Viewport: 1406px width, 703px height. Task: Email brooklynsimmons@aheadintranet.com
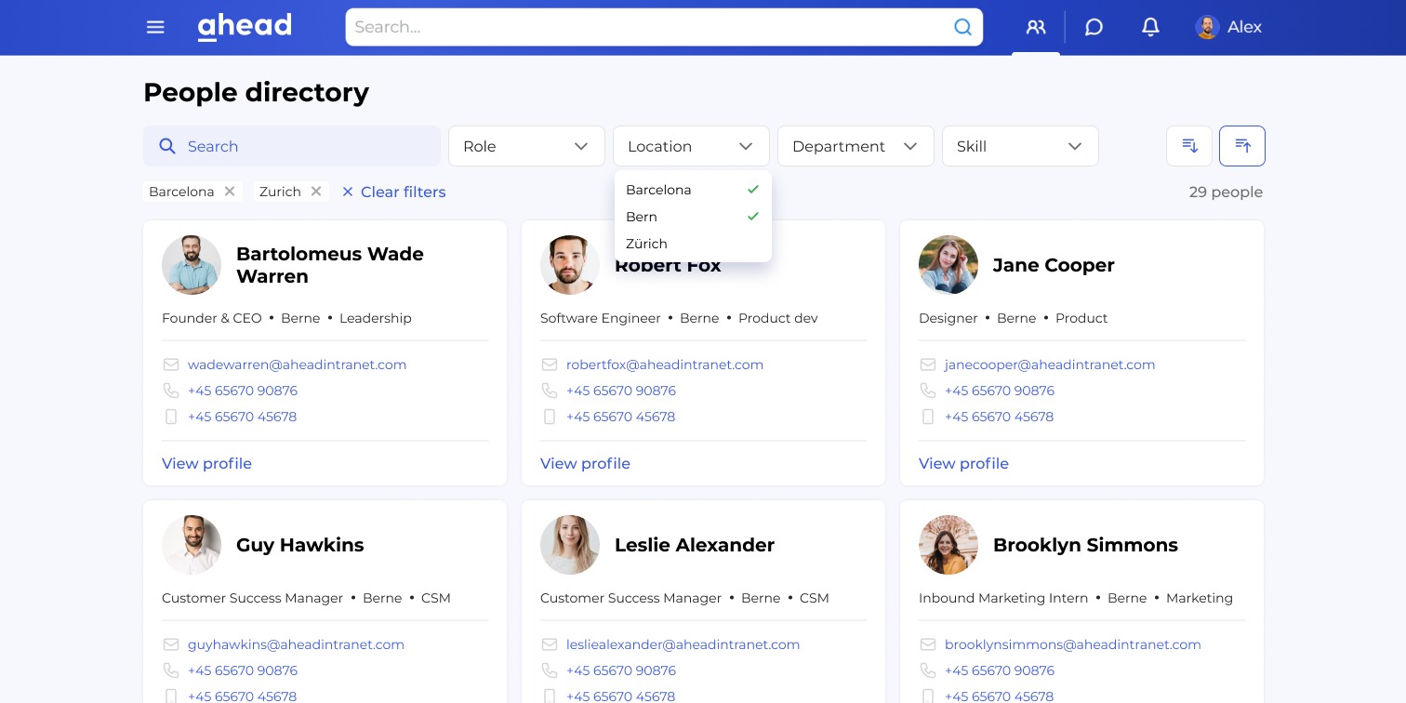tap(1072, 644)
